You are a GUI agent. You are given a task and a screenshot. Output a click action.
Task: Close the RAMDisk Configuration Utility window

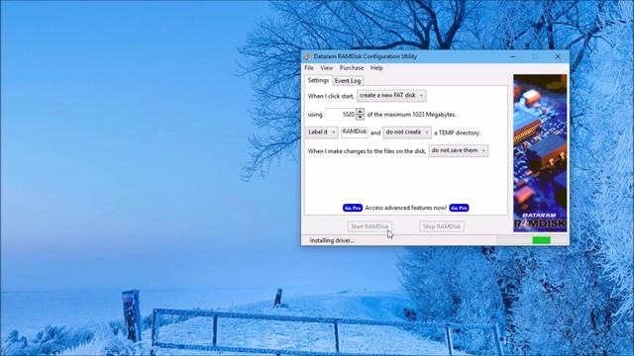[x=558, y=56]
